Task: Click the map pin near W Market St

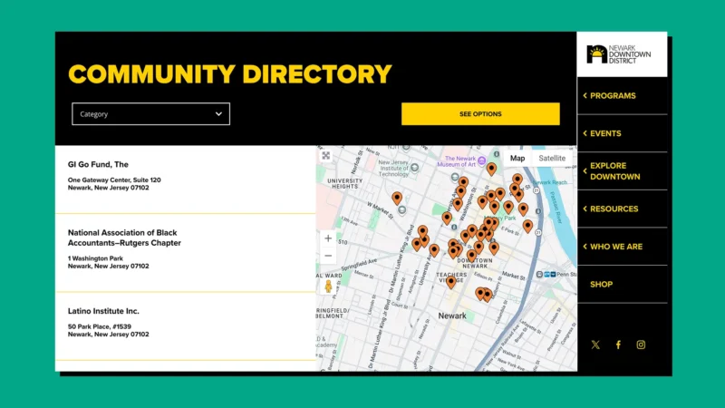Action: (x=397, y=198)
